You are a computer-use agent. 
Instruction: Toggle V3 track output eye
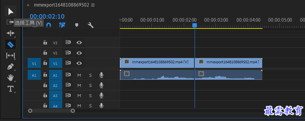79,43
